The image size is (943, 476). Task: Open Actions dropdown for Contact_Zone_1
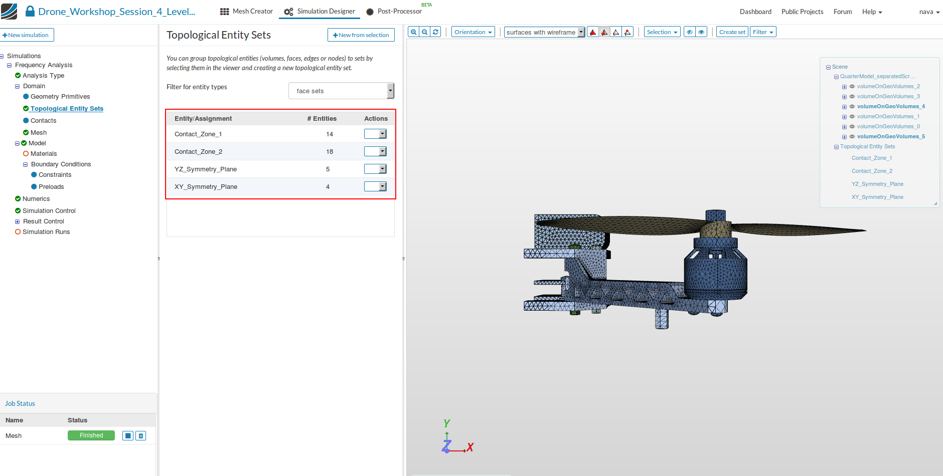[x=375, y=134]
